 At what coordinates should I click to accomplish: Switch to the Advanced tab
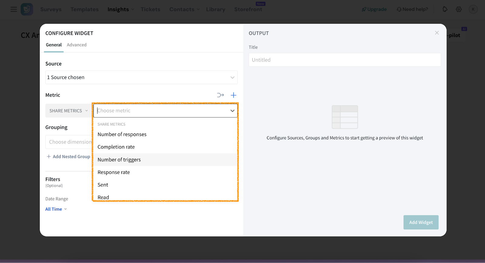click(77, 45)
